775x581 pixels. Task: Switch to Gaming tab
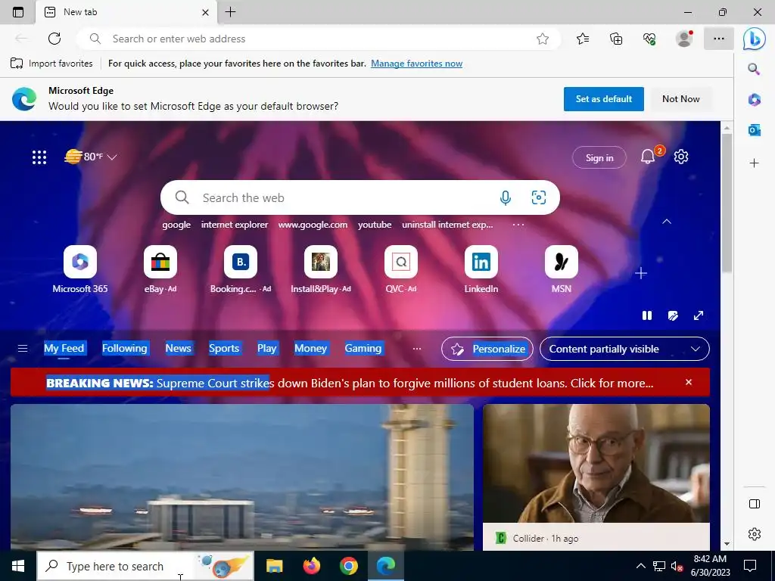(363, 348)
